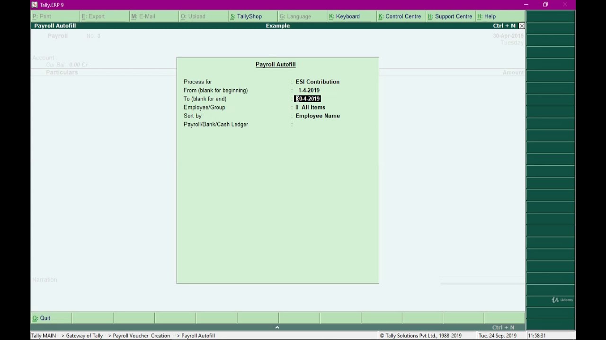This screenshot has width=606, height=340.
Task: Click the Tally Solutions copyright text
Action: (420, 336)
